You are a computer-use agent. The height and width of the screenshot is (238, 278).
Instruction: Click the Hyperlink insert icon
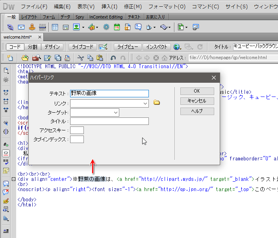10,27
